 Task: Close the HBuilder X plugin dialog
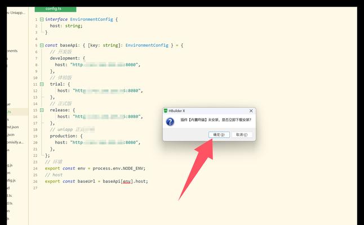click(x=251, y=111)
